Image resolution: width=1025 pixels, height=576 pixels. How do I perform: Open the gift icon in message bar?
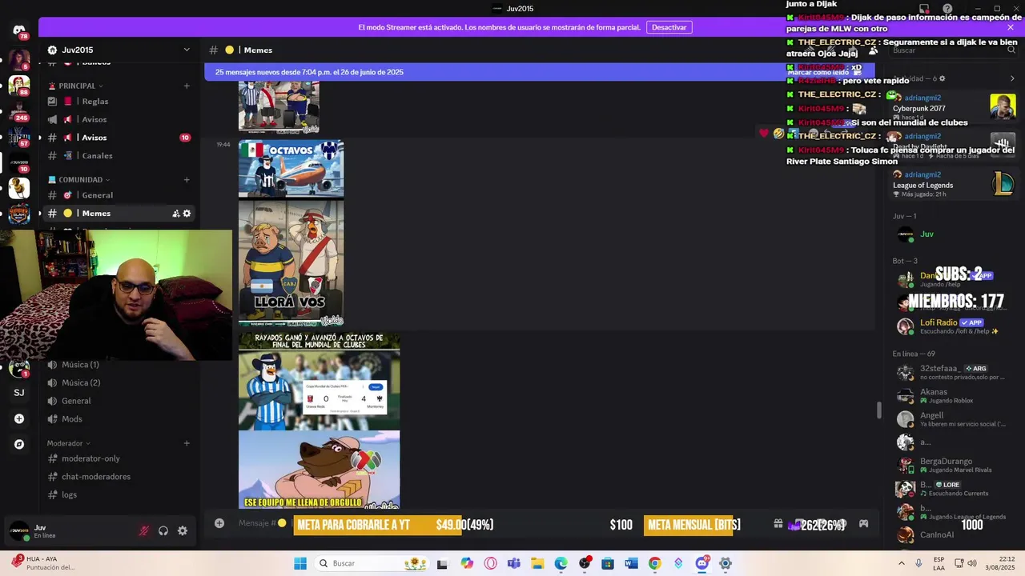[778, 524]
